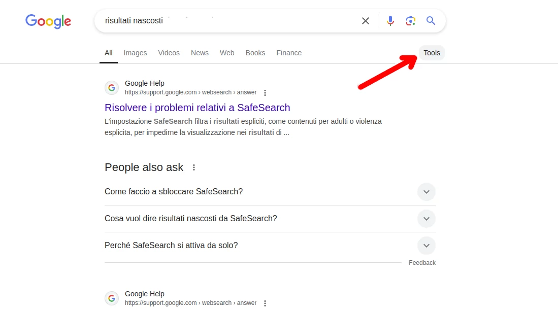Image resolution: width=558 pixels, height=310 pixels.
Task: Click the blue magnifying glass search icon
Action: [431, 21]
